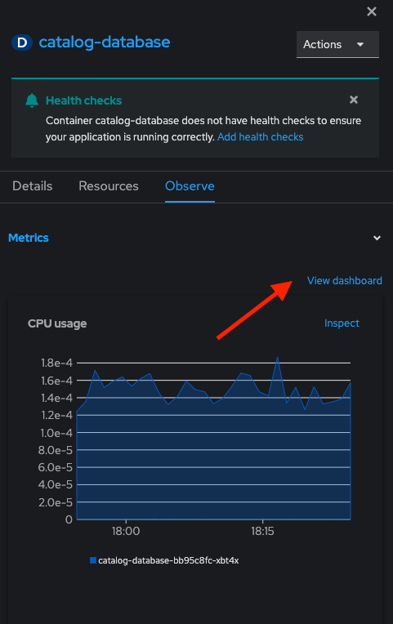The image size is (393, 624).
Task: Click the CPU usage chart title
Action: pyautogui.click(x=57, y=323)
